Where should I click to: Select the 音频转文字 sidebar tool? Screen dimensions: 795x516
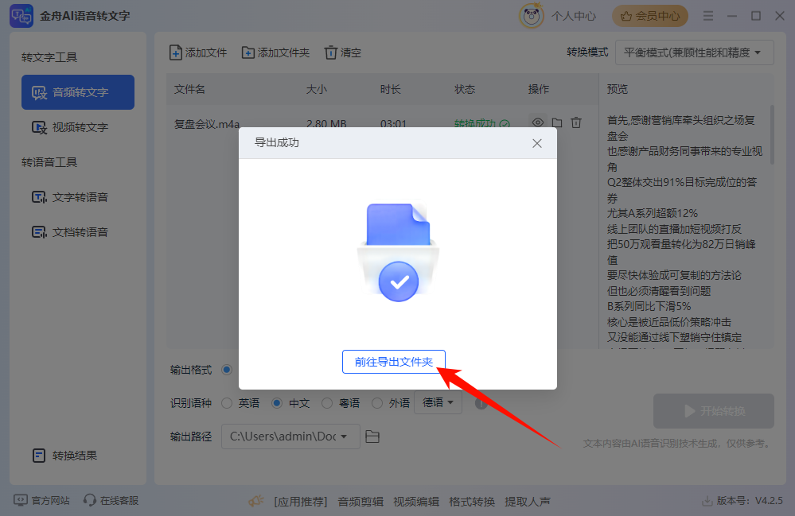pyautogui.click(x=77, y=92)
